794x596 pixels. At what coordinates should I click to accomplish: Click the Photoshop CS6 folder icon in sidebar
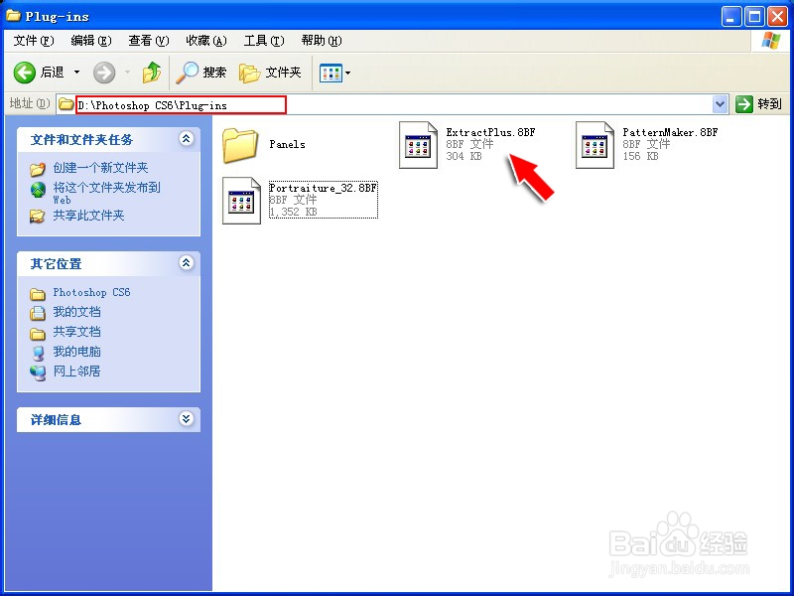(x=38, y=294)
